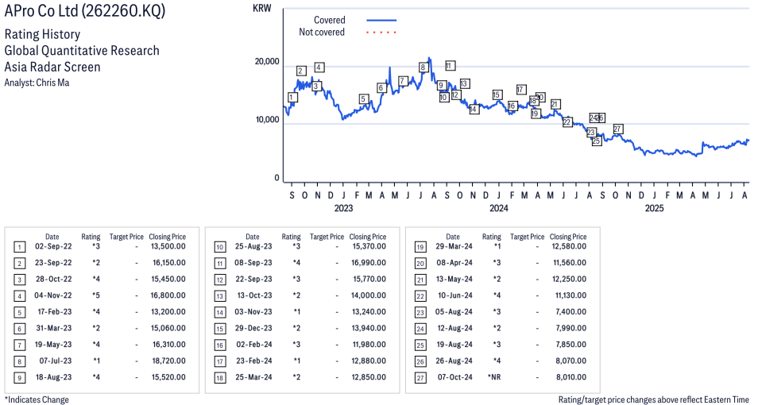Viewport: 758px width, 405px height.
Task: Click chart marker 13 on the graph
Action: pos(465,84)
